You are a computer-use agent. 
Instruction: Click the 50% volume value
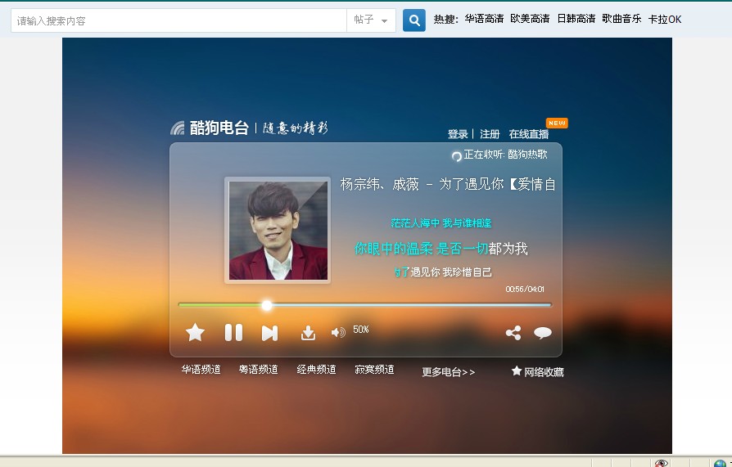click(361, 330)
